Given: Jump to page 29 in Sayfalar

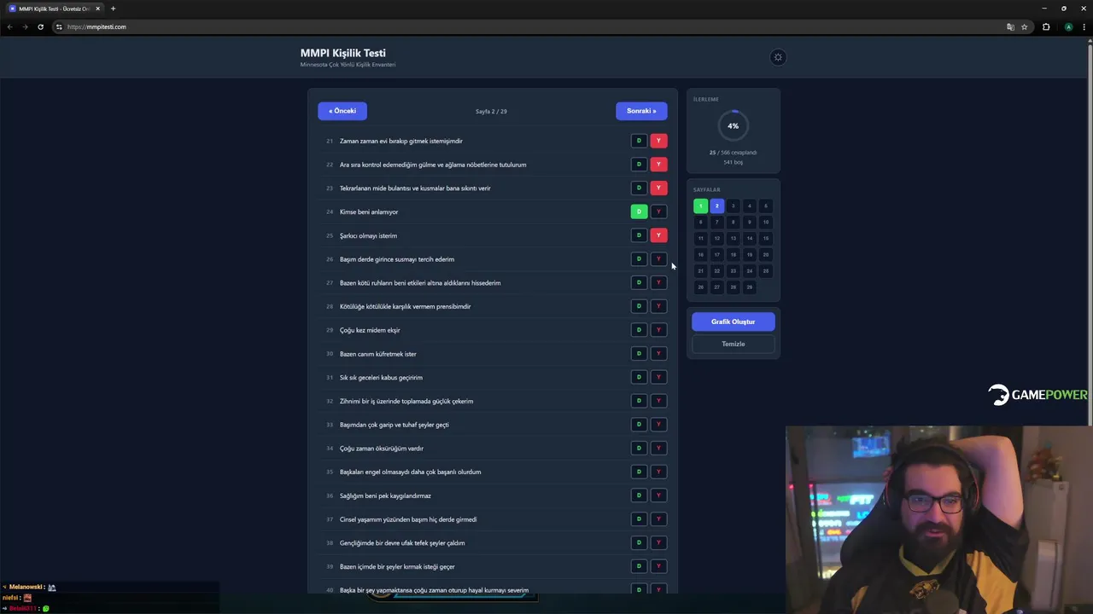Looking at the screenshot, I should [749, 287].
